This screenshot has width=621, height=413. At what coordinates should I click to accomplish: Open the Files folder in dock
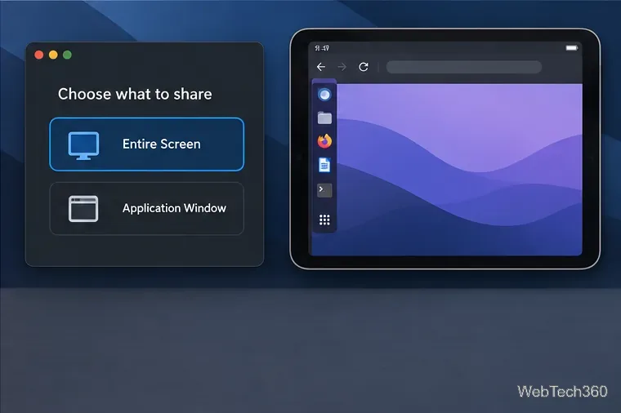[324, 118]
